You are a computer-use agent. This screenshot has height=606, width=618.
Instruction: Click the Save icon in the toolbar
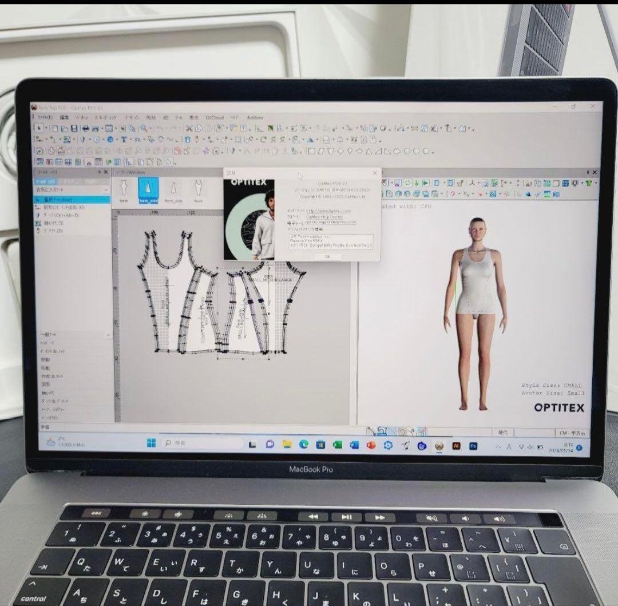[74, 128]
